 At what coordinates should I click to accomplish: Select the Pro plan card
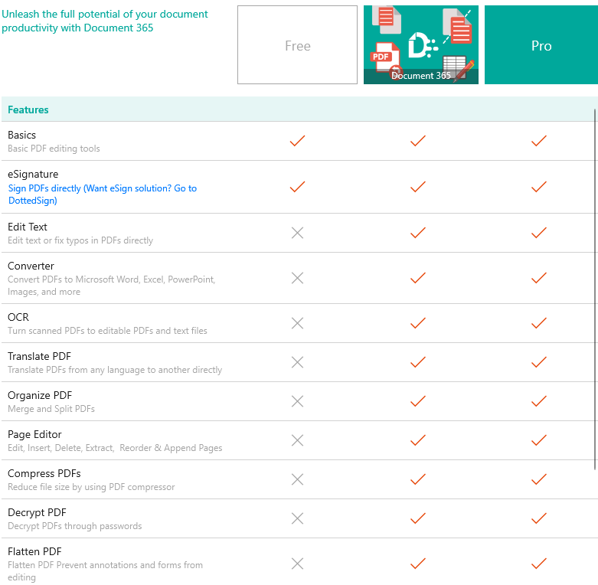pyautogui.click(x=541, y=44)
